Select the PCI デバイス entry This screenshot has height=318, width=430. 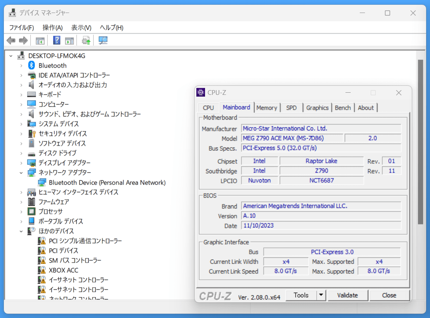coord(63,250)
